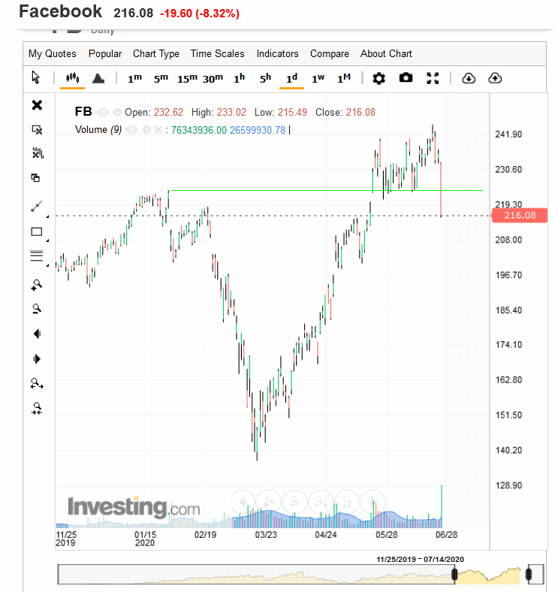This screenshot has height=592, width=558.
Task: Click the remove all indicators tool icon
Action: coord(38,153)
